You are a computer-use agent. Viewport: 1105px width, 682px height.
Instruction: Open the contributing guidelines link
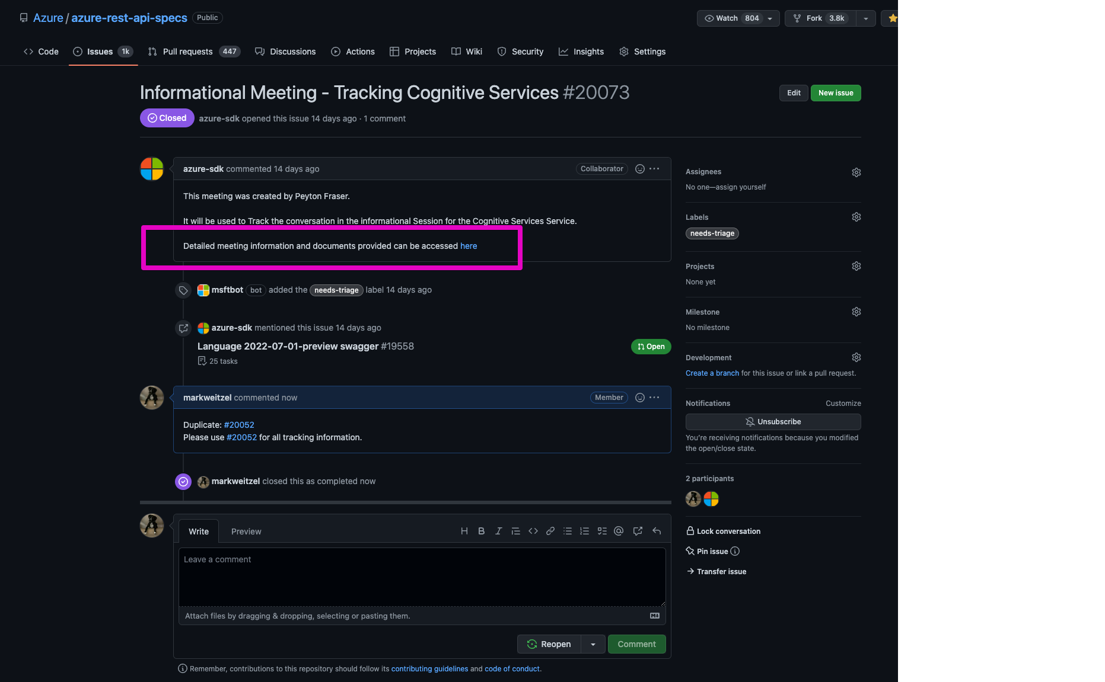429,669
